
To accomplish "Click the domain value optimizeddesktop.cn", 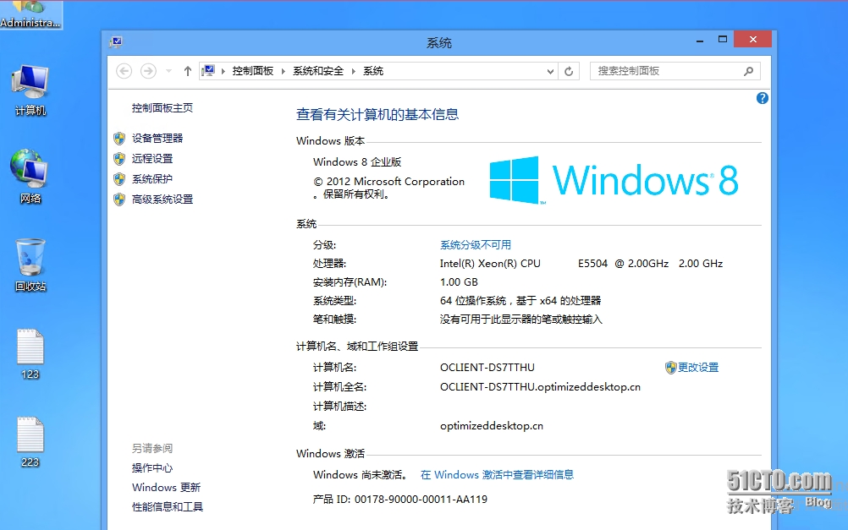I will click(x=492, y=426).
